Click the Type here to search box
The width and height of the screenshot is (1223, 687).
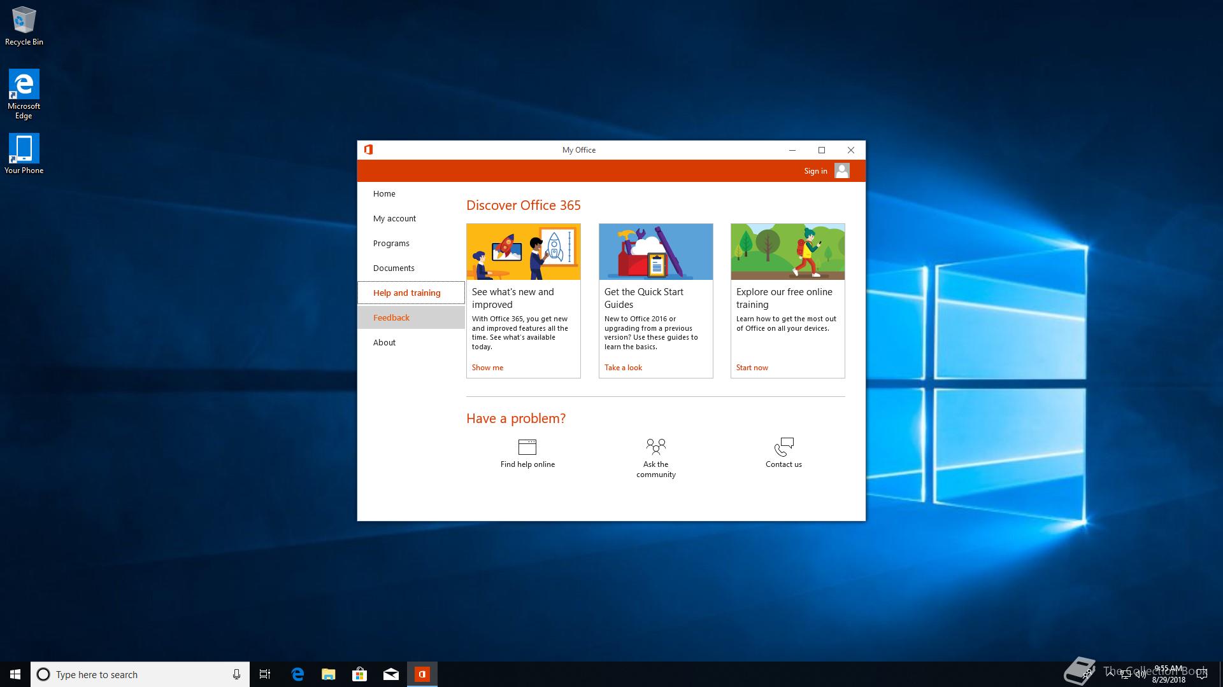tap(140, 674)
